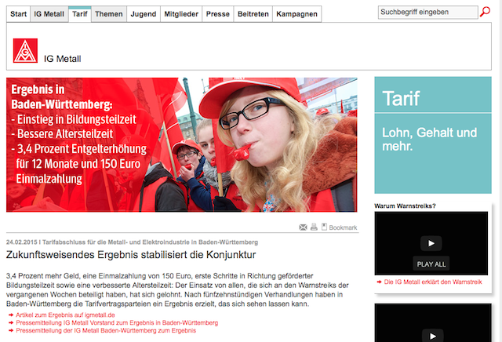Open Artikel zum Ergebnis auf igmetall.de link
502x342 pixels.
[65, 315]
